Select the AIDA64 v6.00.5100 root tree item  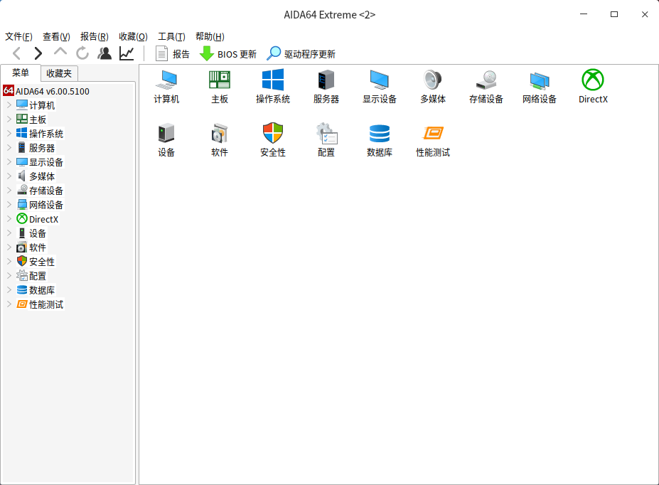(51, 91)
